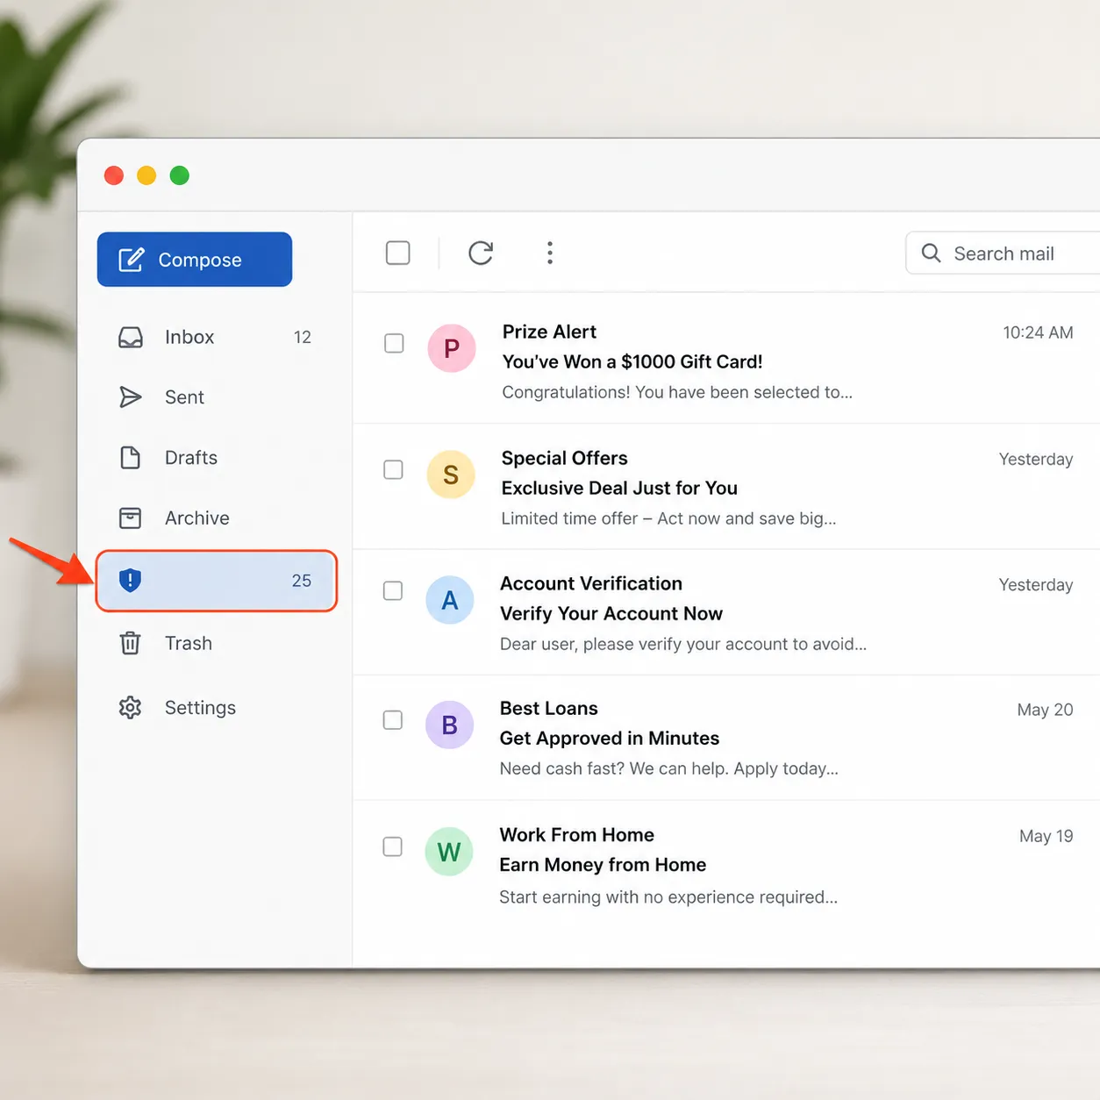The width and height of the screenshot is (1100, 1100).
Task: Open "Earn Money from Home" email
Action: tap(603, 865)
